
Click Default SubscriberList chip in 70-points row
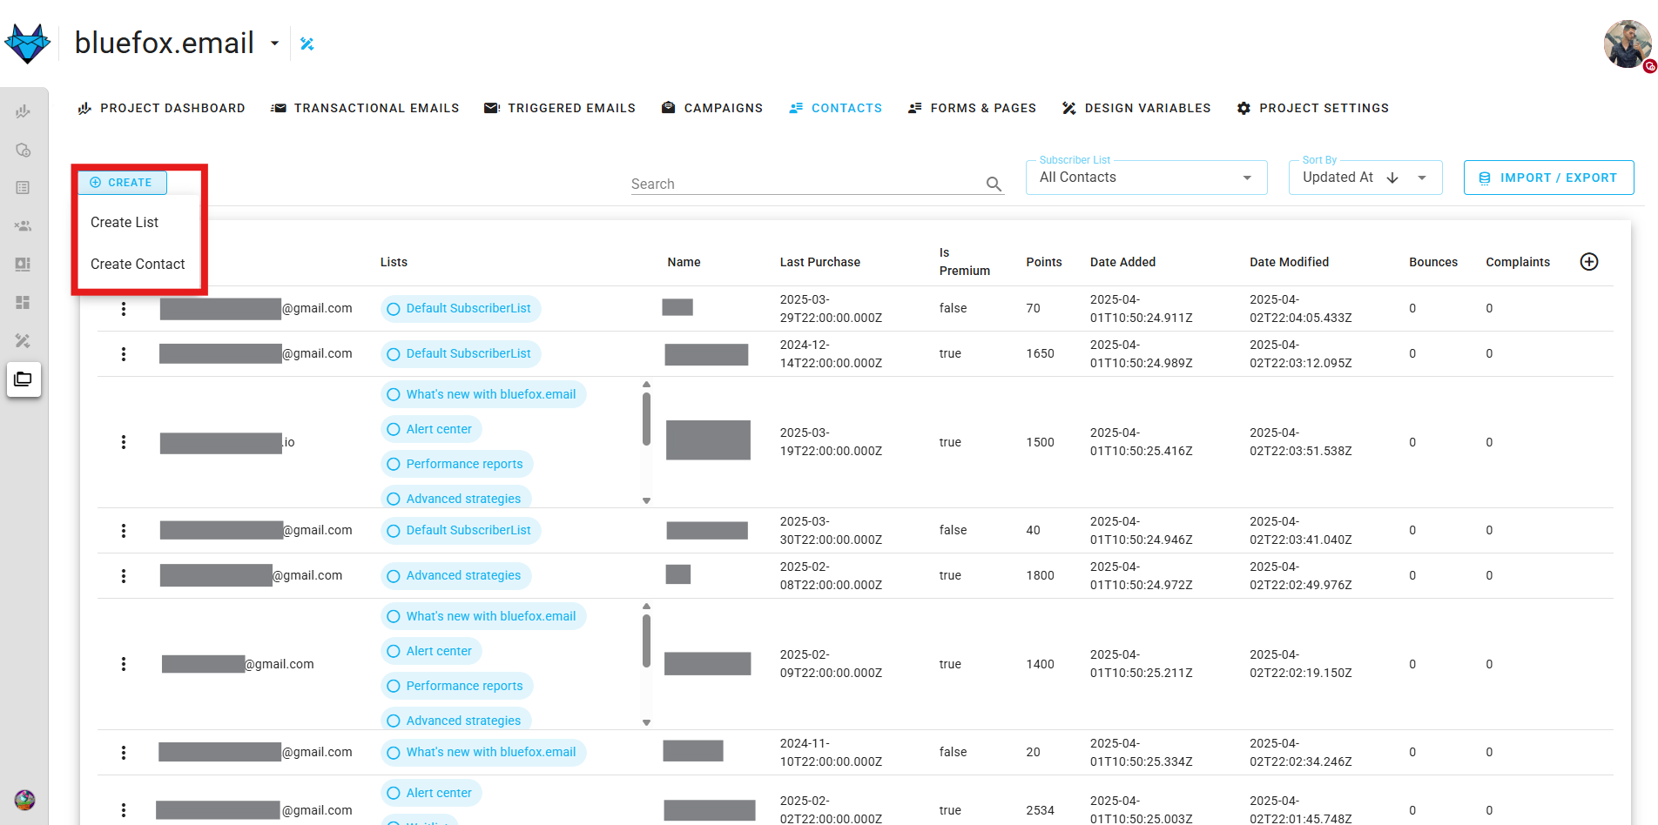click(x=461, y=309)
